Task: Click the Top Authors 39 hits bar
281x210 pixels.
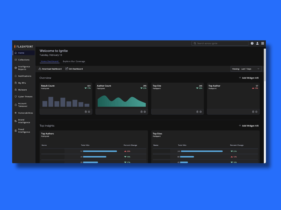Action: point(95,157)
